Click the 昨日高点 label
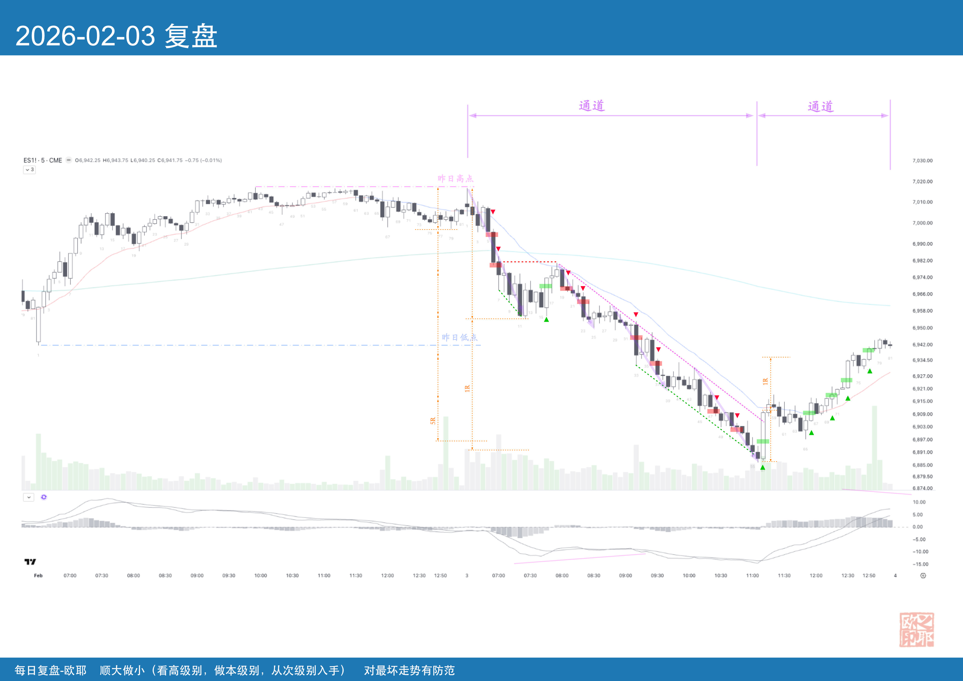The image size is (963, 681). pos(455,179)
